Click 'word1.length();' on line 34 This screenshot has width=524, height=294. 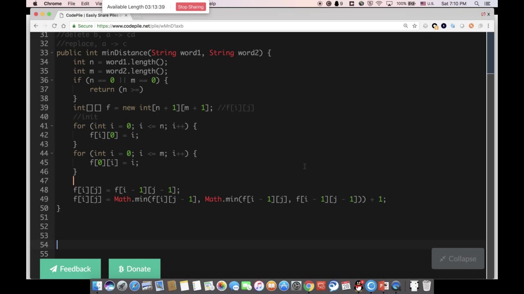137,62
